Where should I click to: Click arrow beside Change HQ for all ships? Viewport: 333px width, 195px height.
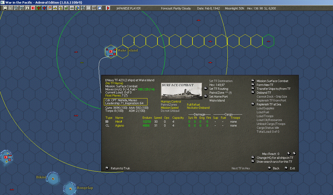coord(253,157)
